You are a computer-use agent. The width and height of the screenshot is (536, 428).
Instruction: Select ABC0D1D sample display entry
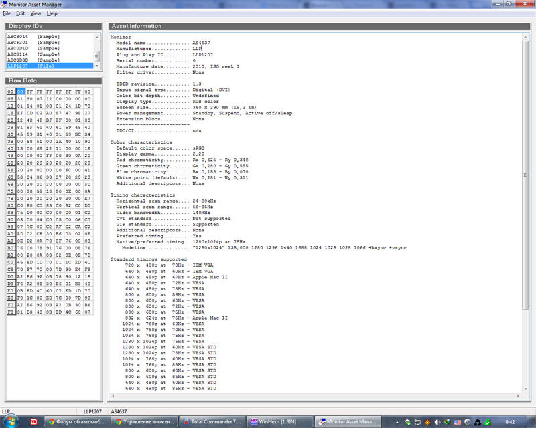pyautogui.click(x=33, y=48)
